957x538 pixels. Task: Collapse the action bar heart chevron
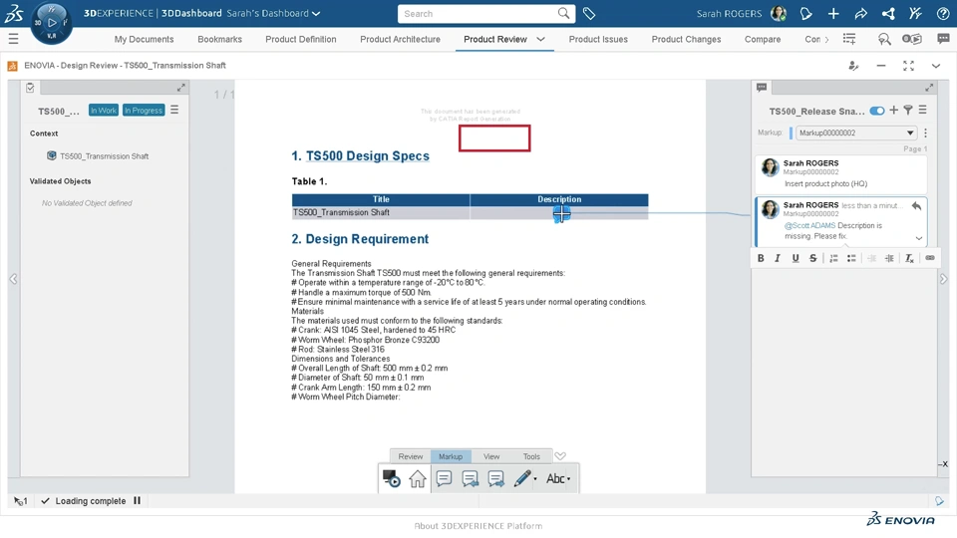(x=560, y=455)
